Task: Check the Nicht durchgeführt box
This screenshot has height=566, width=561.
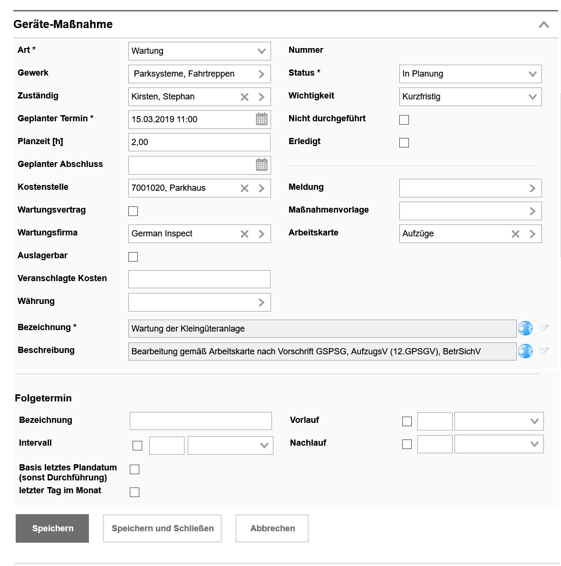Action: (404, 120)
